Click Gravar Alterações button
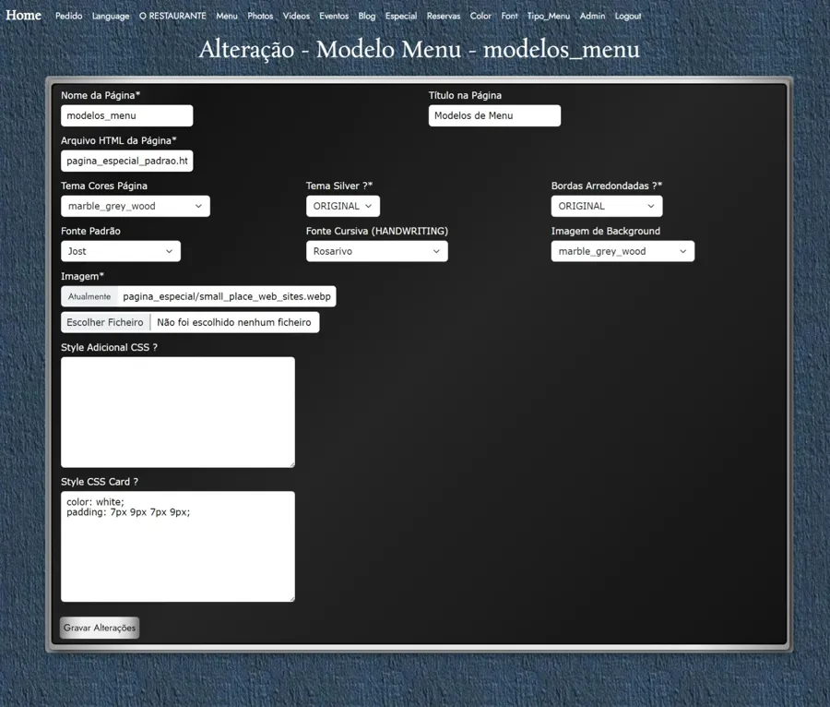830x707 pixels. pyautogui.click(x=100, y=628)
